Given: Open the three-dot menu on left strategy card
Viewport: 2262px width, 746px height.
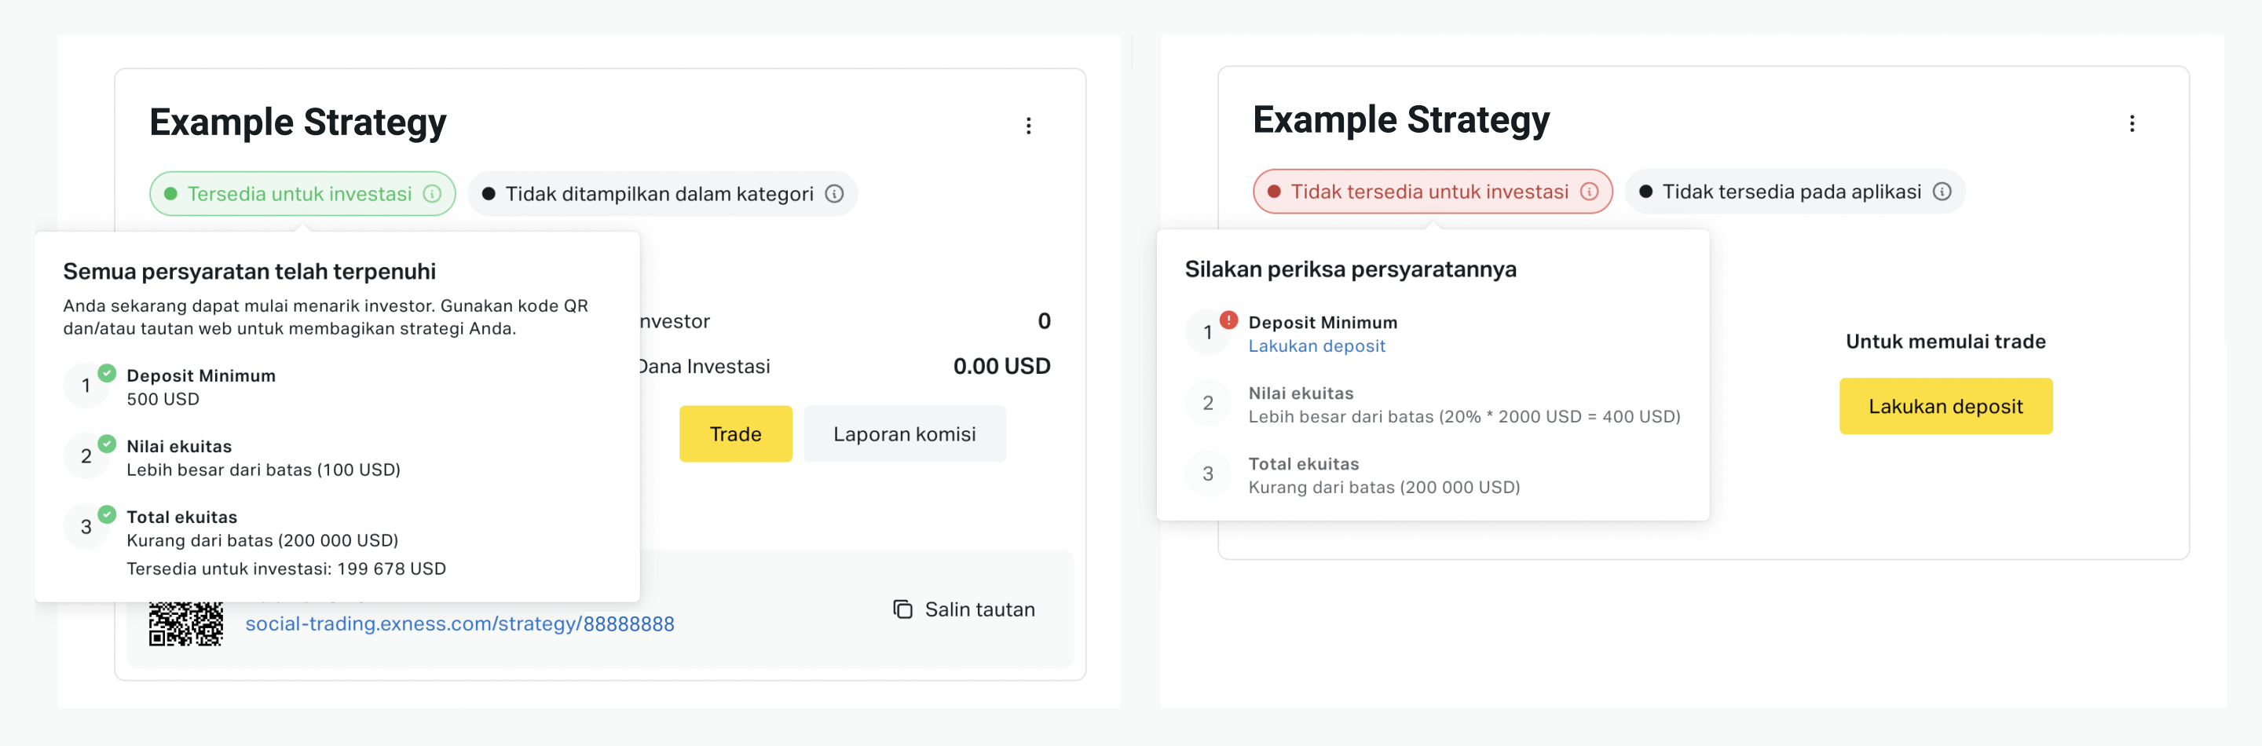Looking at the screenshot, I should 1028,126.
